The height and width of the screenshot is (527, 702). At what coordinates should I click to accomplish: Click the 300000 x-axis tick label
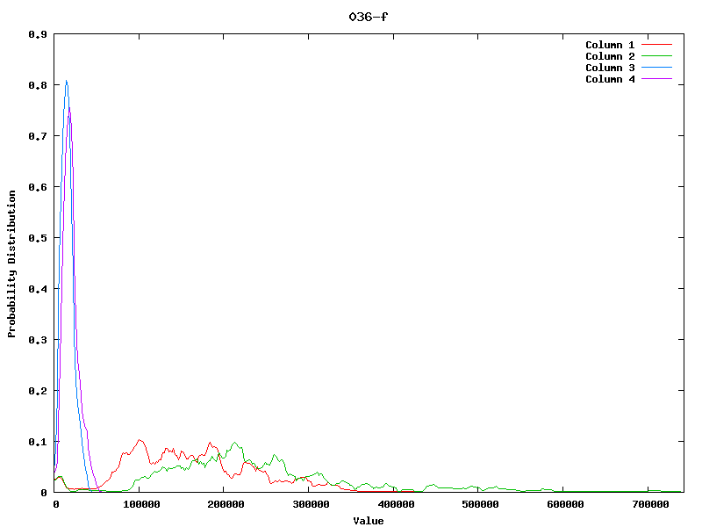[312, 504]
